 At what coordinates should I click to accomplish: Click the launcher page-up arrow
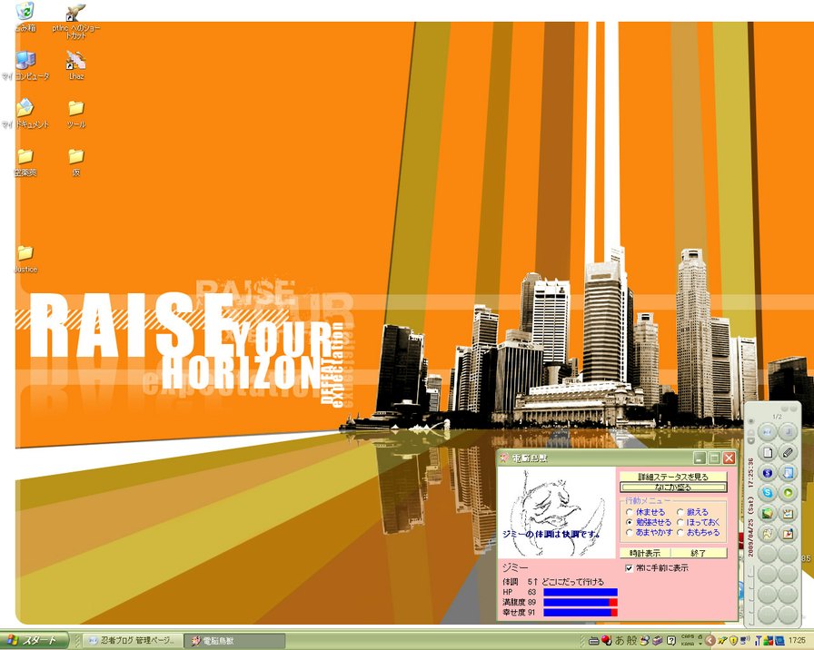750,432
